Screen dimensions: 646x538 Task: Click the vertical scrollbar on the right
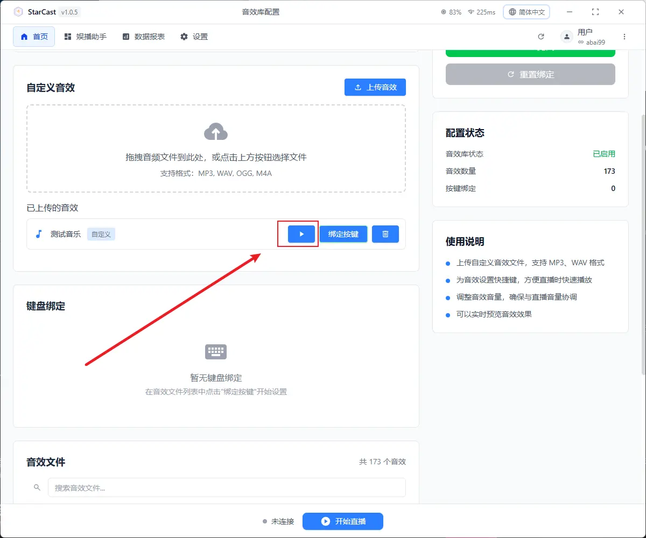pos(643,242)
